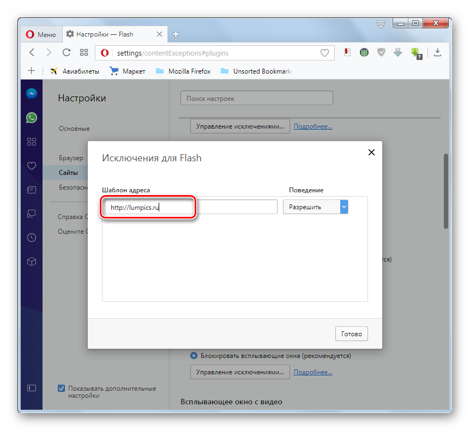The width and height of the screenshot is (470, 431).
Task: Add page to bookmarks with heart icon
Action: pos(324,53)
